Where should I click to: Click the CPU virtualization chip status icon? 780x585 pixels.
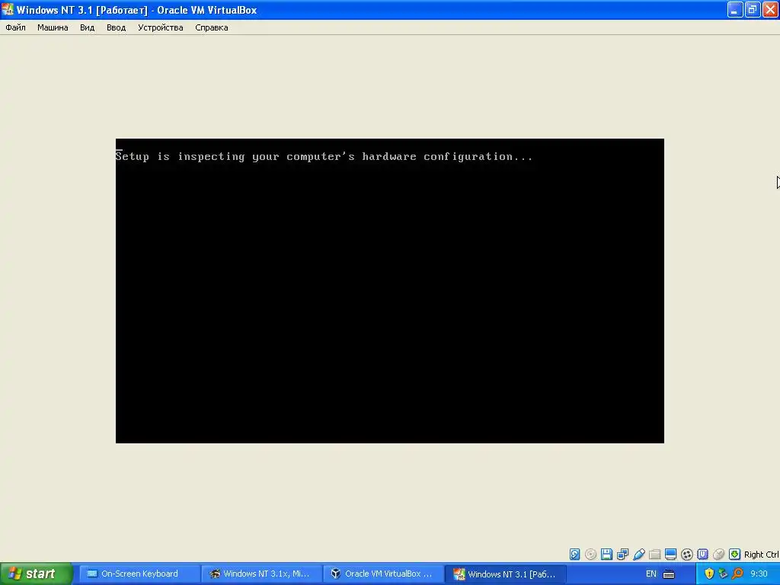coord(702,555)
